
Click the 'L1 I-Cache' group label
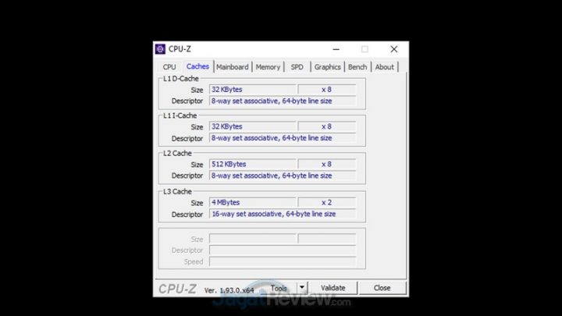(180, 115)
